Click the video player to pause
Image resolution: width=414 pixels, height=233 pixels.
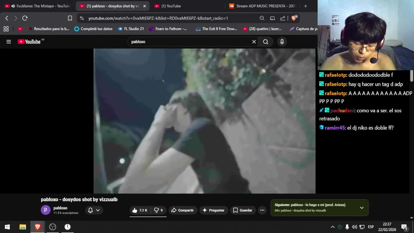coord(204,121)
